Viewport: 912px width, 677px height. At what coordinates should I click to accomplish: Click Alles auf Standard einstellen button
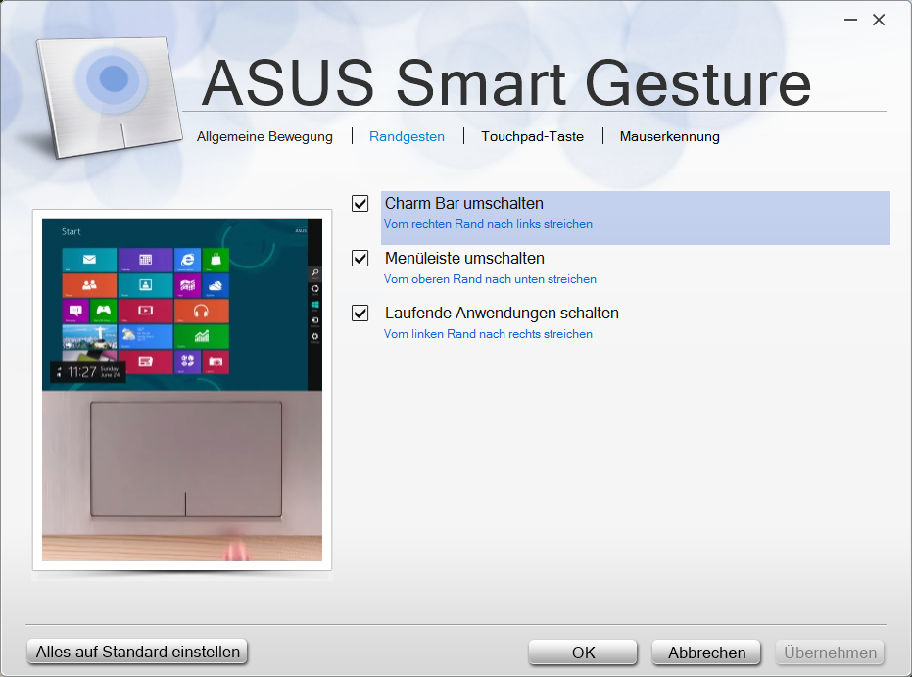click(x=137, y=652)
